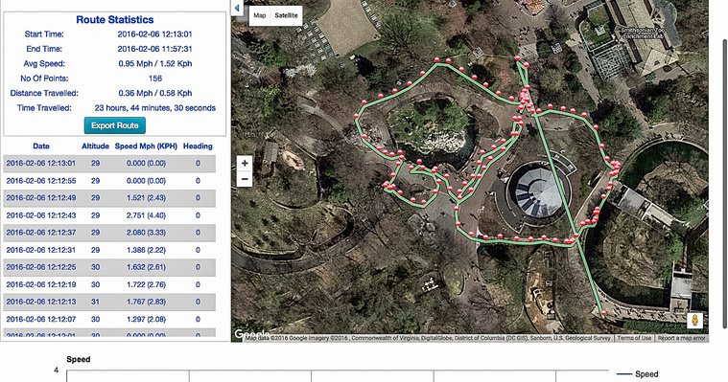
Task: Click the Report a map error link
Action: point(681,338)
